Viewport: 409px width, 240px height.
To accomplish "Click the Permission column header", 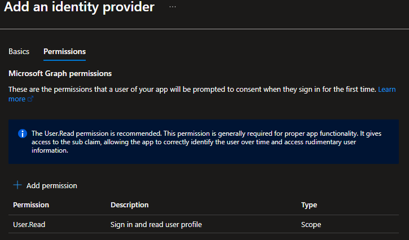I will 31,205.
